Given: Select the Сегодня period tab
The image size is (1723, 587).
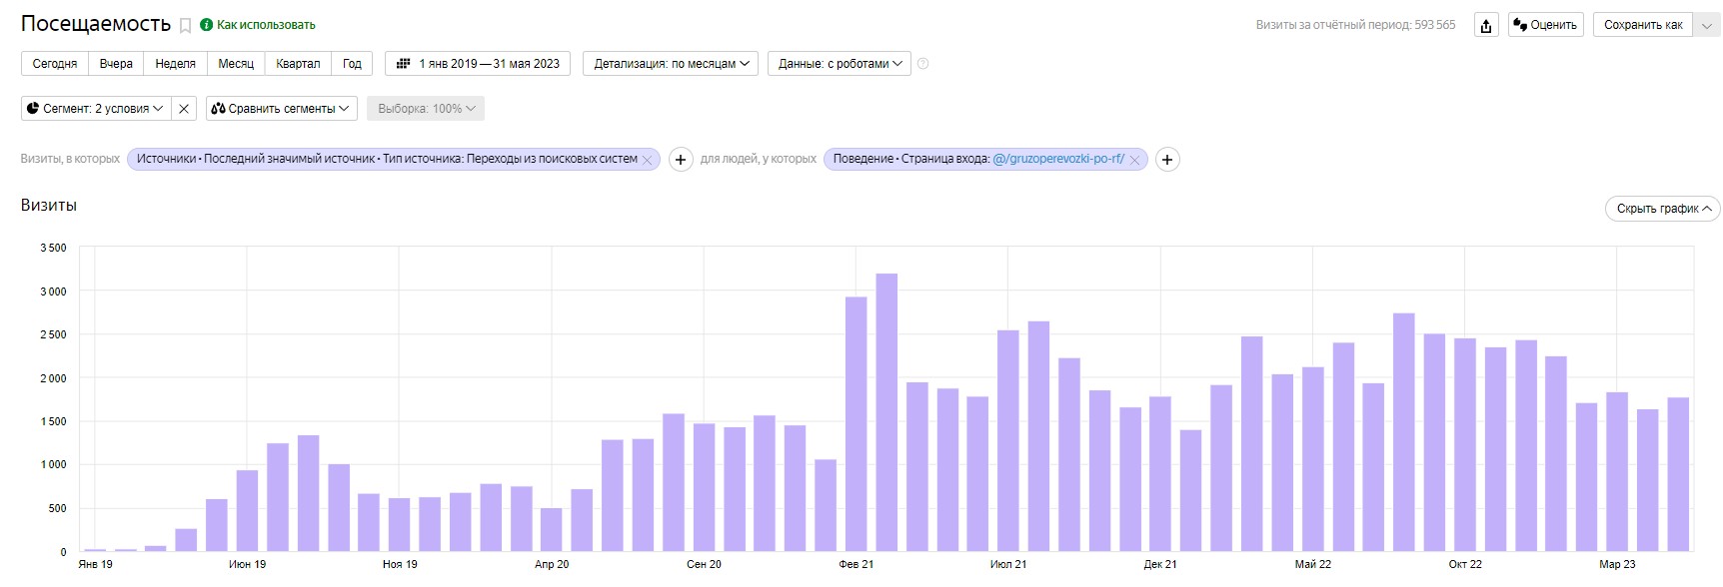Looking at the screenshot, I should [55, 64].
